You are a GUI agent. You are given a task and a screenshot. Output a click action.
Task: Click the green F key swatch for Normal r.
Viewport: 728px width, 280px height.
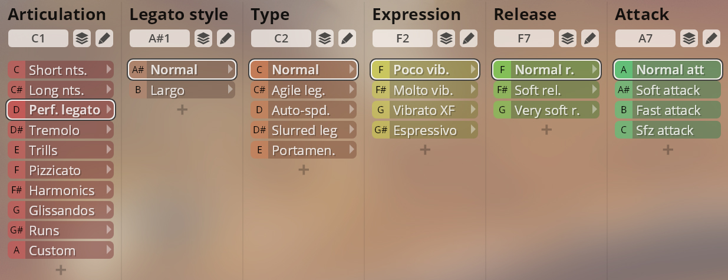coord(502,70)
